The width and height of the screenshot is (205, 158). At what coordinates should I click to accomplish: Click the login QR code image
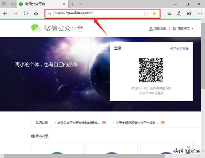151,70
